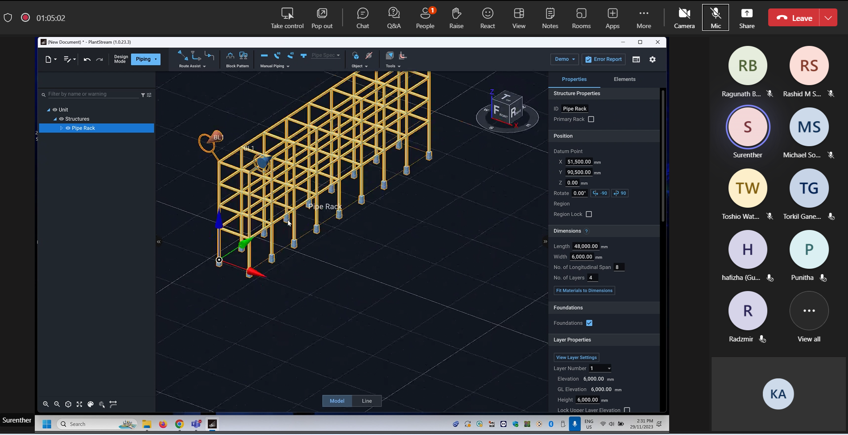Screen dimensions: 848x435
Task: Toggle visibility eye of Unit node
Action: (55, 110)
